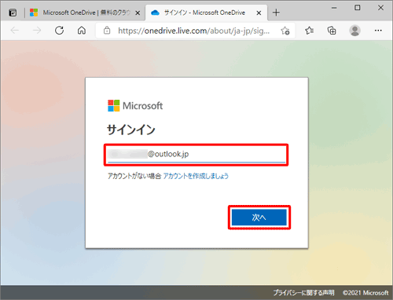This screenshot has width=393, height=300.
Task: Add this page to favorites
Action: [285, 31]
